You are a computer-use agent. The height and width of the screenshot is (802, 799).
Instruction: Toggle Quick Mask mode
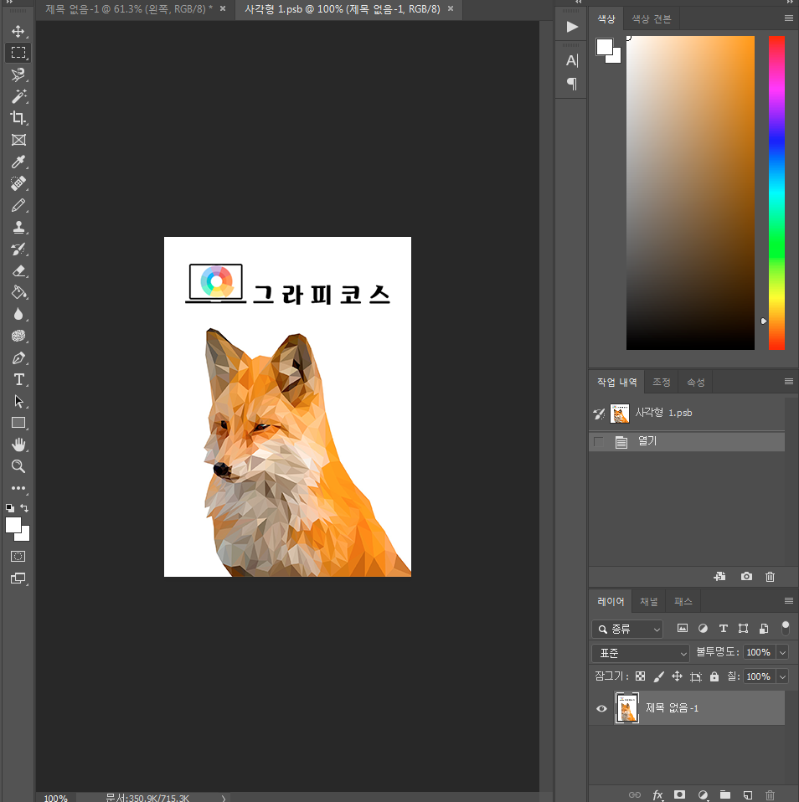pyautogui.click(x=18, y=557)
